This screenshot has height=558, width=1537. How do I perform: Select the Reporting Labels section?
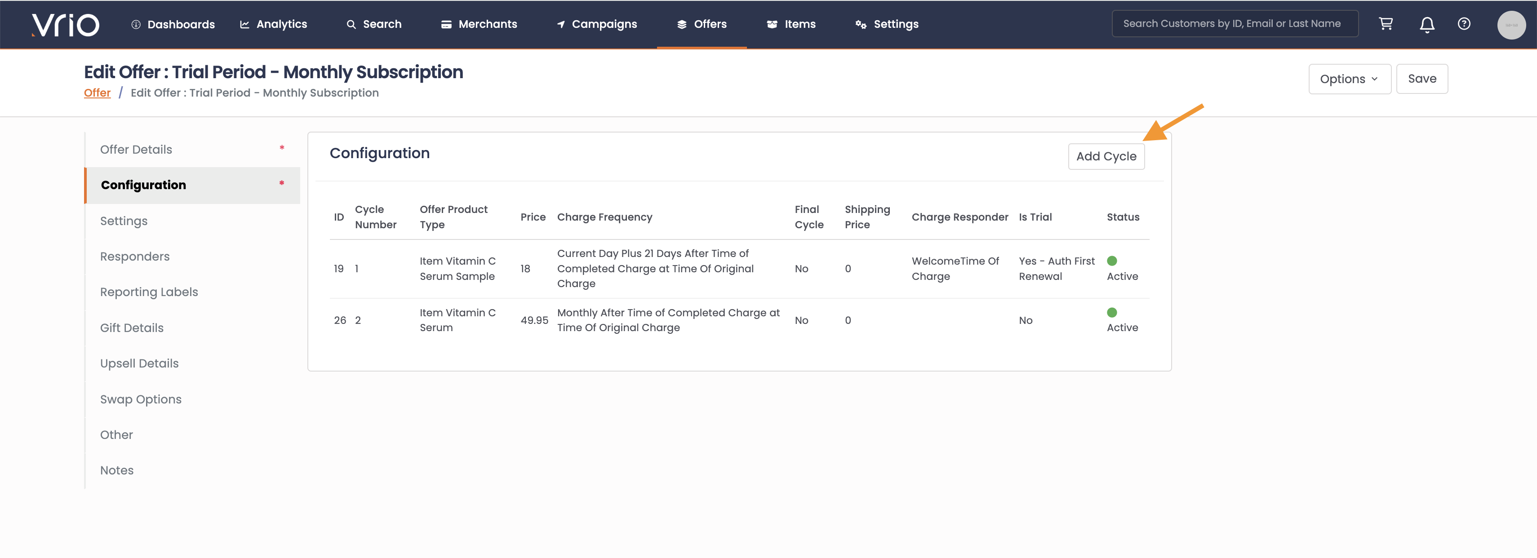point(192,292)
